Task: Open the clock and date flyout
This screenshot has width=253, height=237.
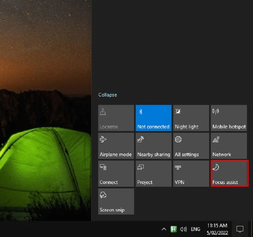Action: tap(217, 229)
